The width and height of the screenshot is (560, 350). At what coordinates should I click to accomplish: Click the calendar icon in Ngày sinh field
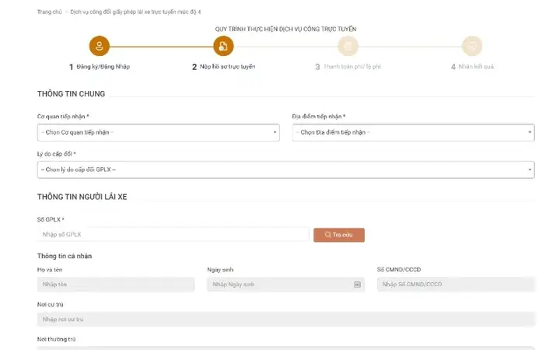357,285
